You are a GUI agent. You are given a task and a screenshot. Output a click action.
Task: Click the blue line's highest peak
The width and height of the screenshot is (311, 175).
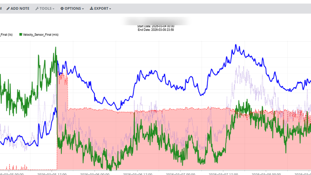point(236,45)
